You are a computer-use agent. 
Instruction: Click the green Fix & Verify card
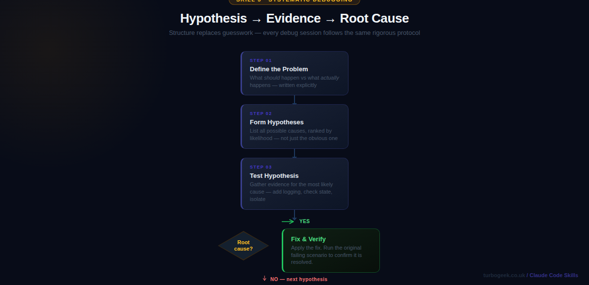(330, 250)
